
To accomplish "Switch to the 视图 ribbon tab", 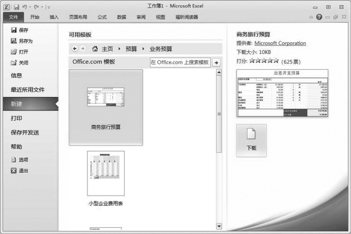I will coord(160,17).
